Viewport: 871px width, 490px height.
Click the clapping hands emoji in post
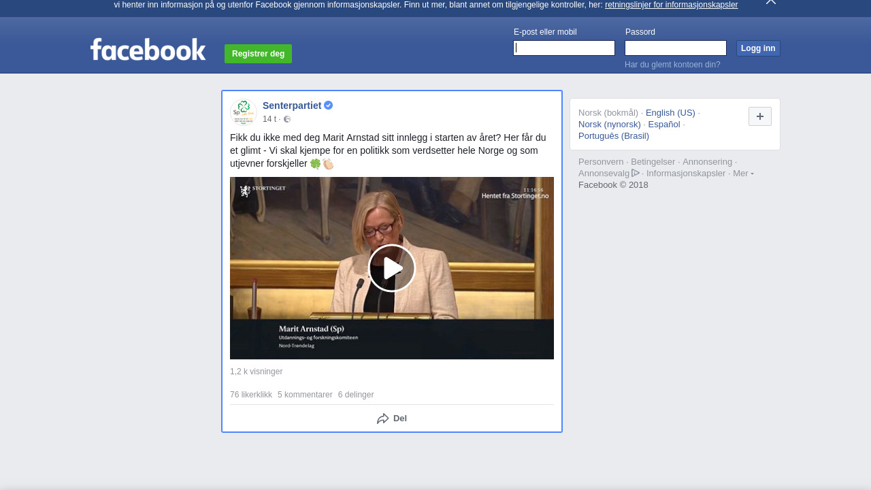pos(328,164)
